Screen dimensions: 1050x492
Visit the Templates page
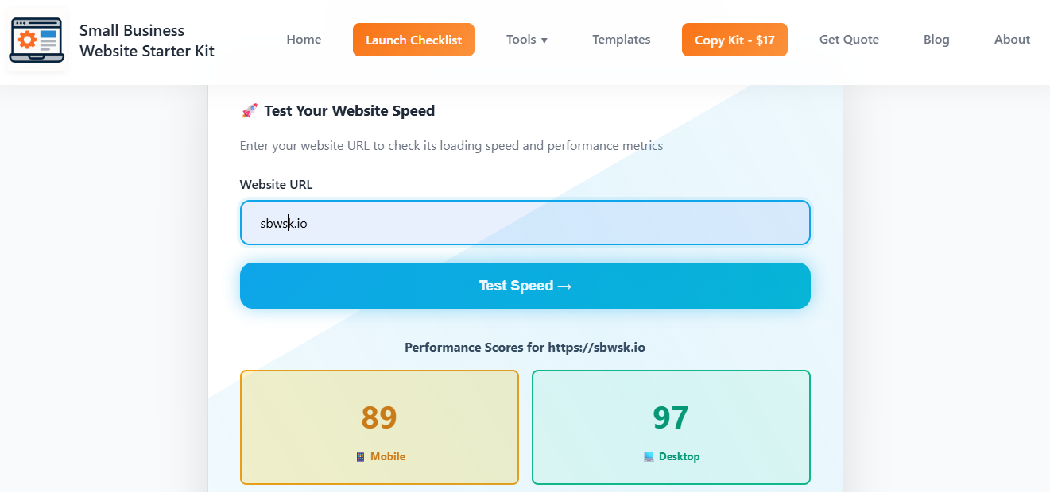point(621,39)
